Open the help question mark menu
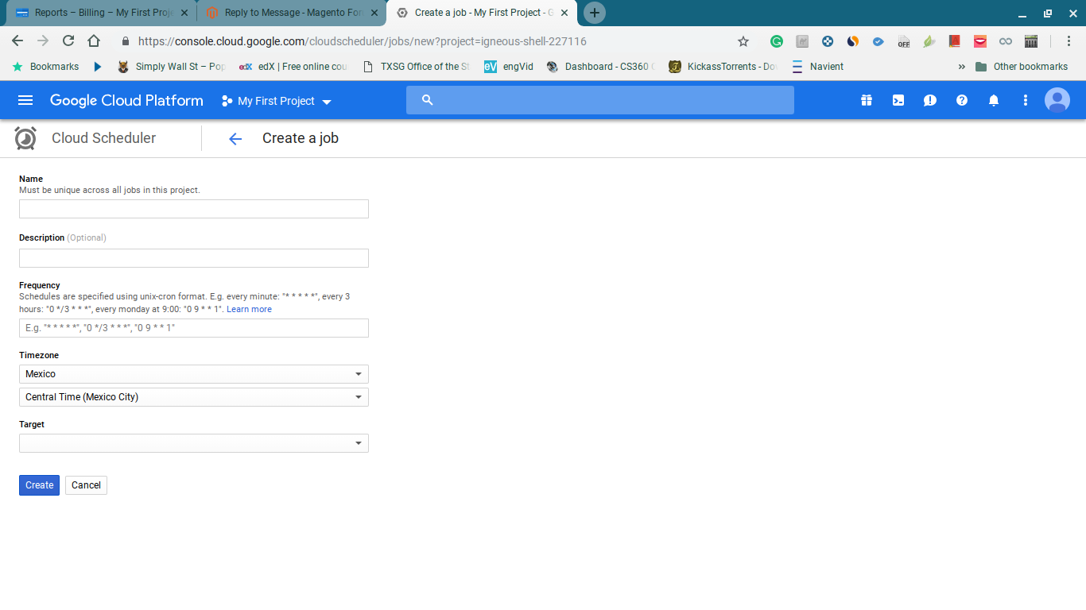The image size is (1086, 610). click(962, 100)
